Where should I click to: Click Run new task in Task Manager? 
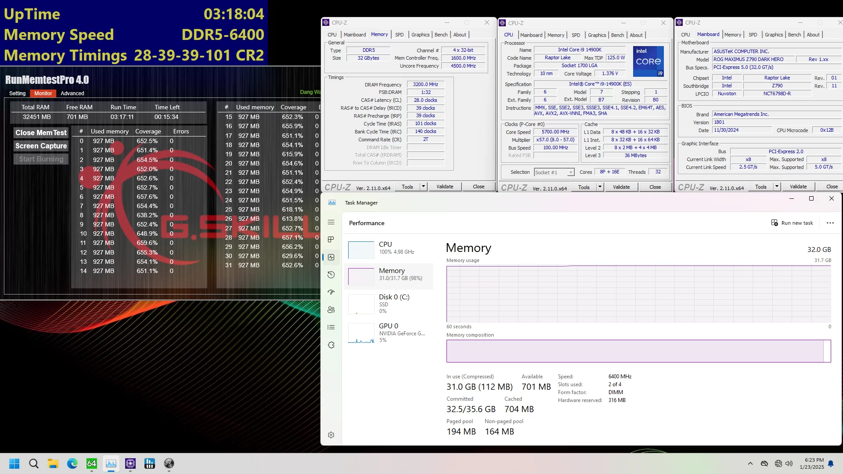(x=792, y=223)
